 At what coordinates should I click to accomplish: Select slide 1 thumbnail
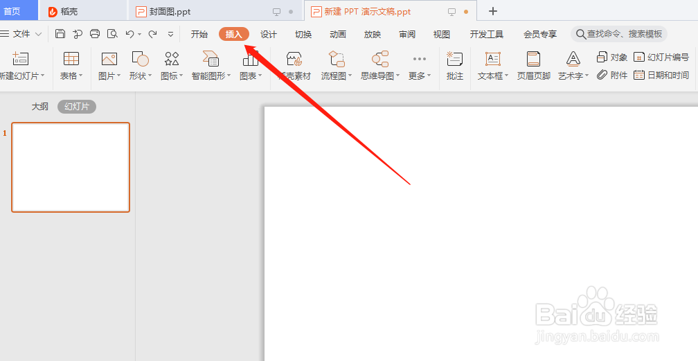coord(71,167)
